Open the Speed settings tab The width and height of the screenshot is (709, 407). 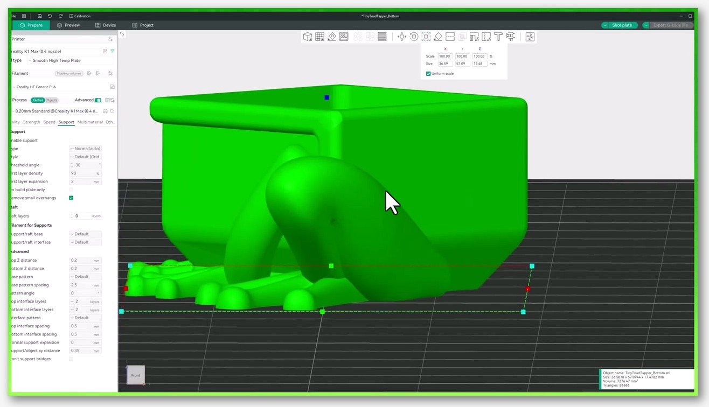pos(49,122)
